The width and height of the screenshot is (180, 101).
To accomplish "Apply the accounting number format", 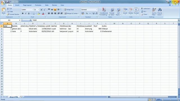I will (x=82, y=13).
